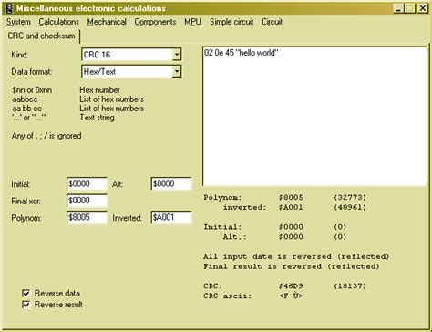Click the Inverted field showing $A001
Viewport: 432px width, 332px height.
pyautogui.click(x=171, y=217)
